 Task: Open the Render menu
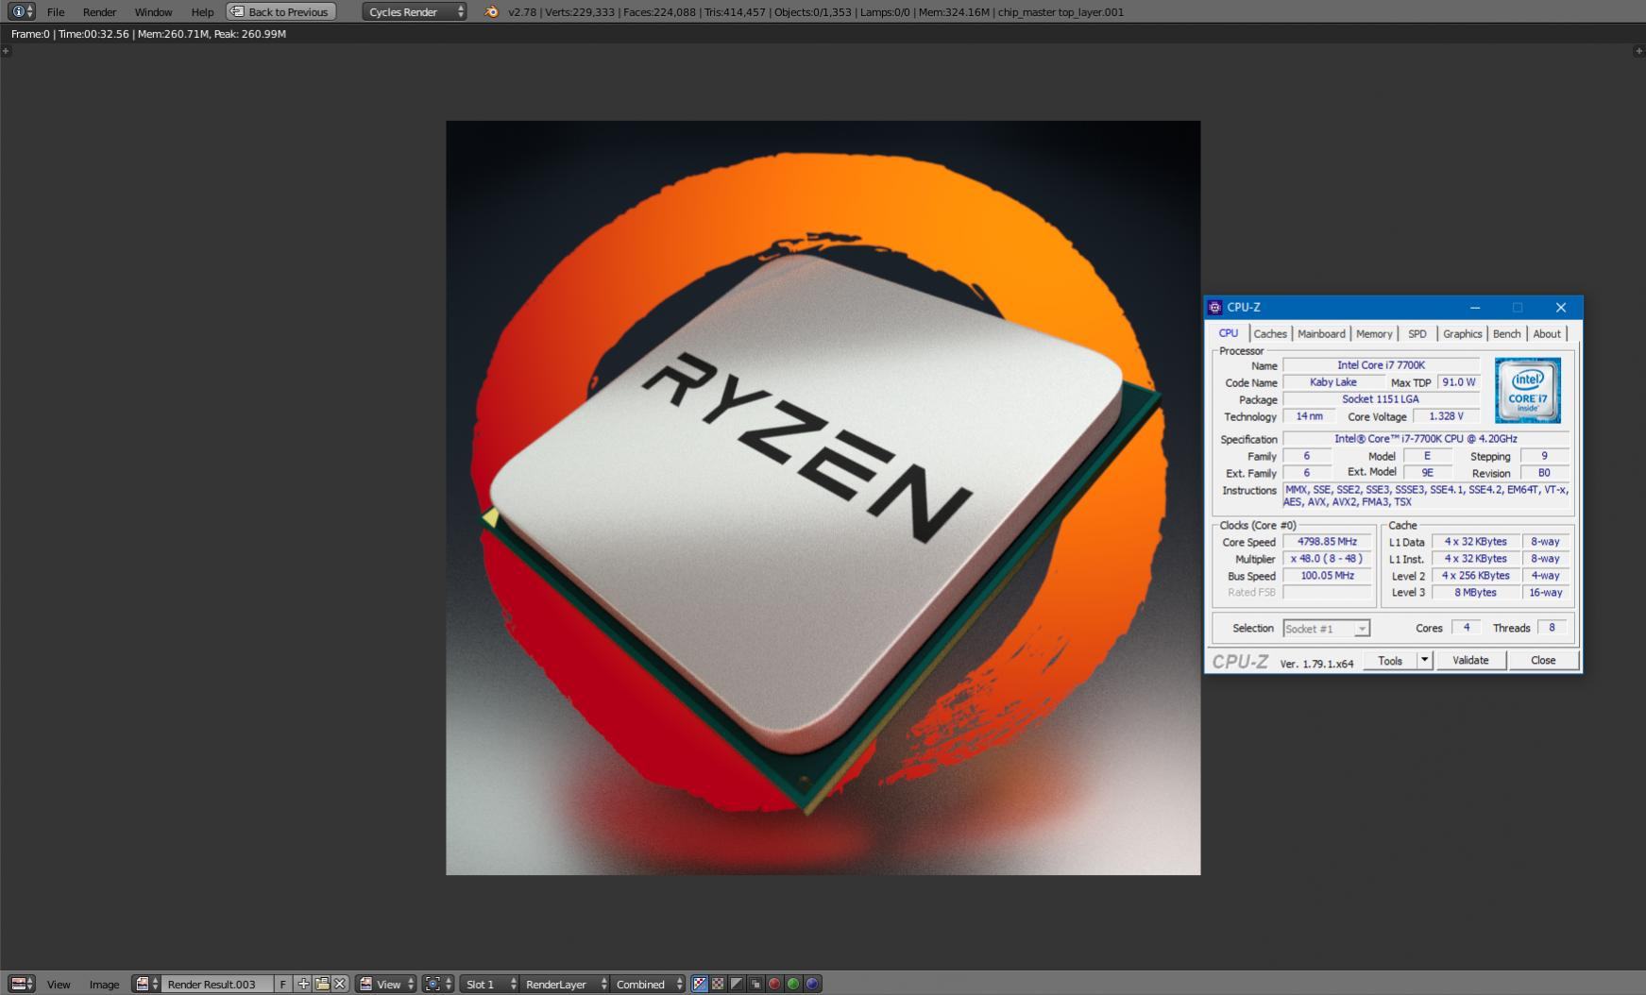[x=99, y=11]
